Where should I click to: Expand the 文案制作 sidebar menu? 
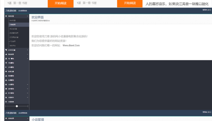[28, 97]
